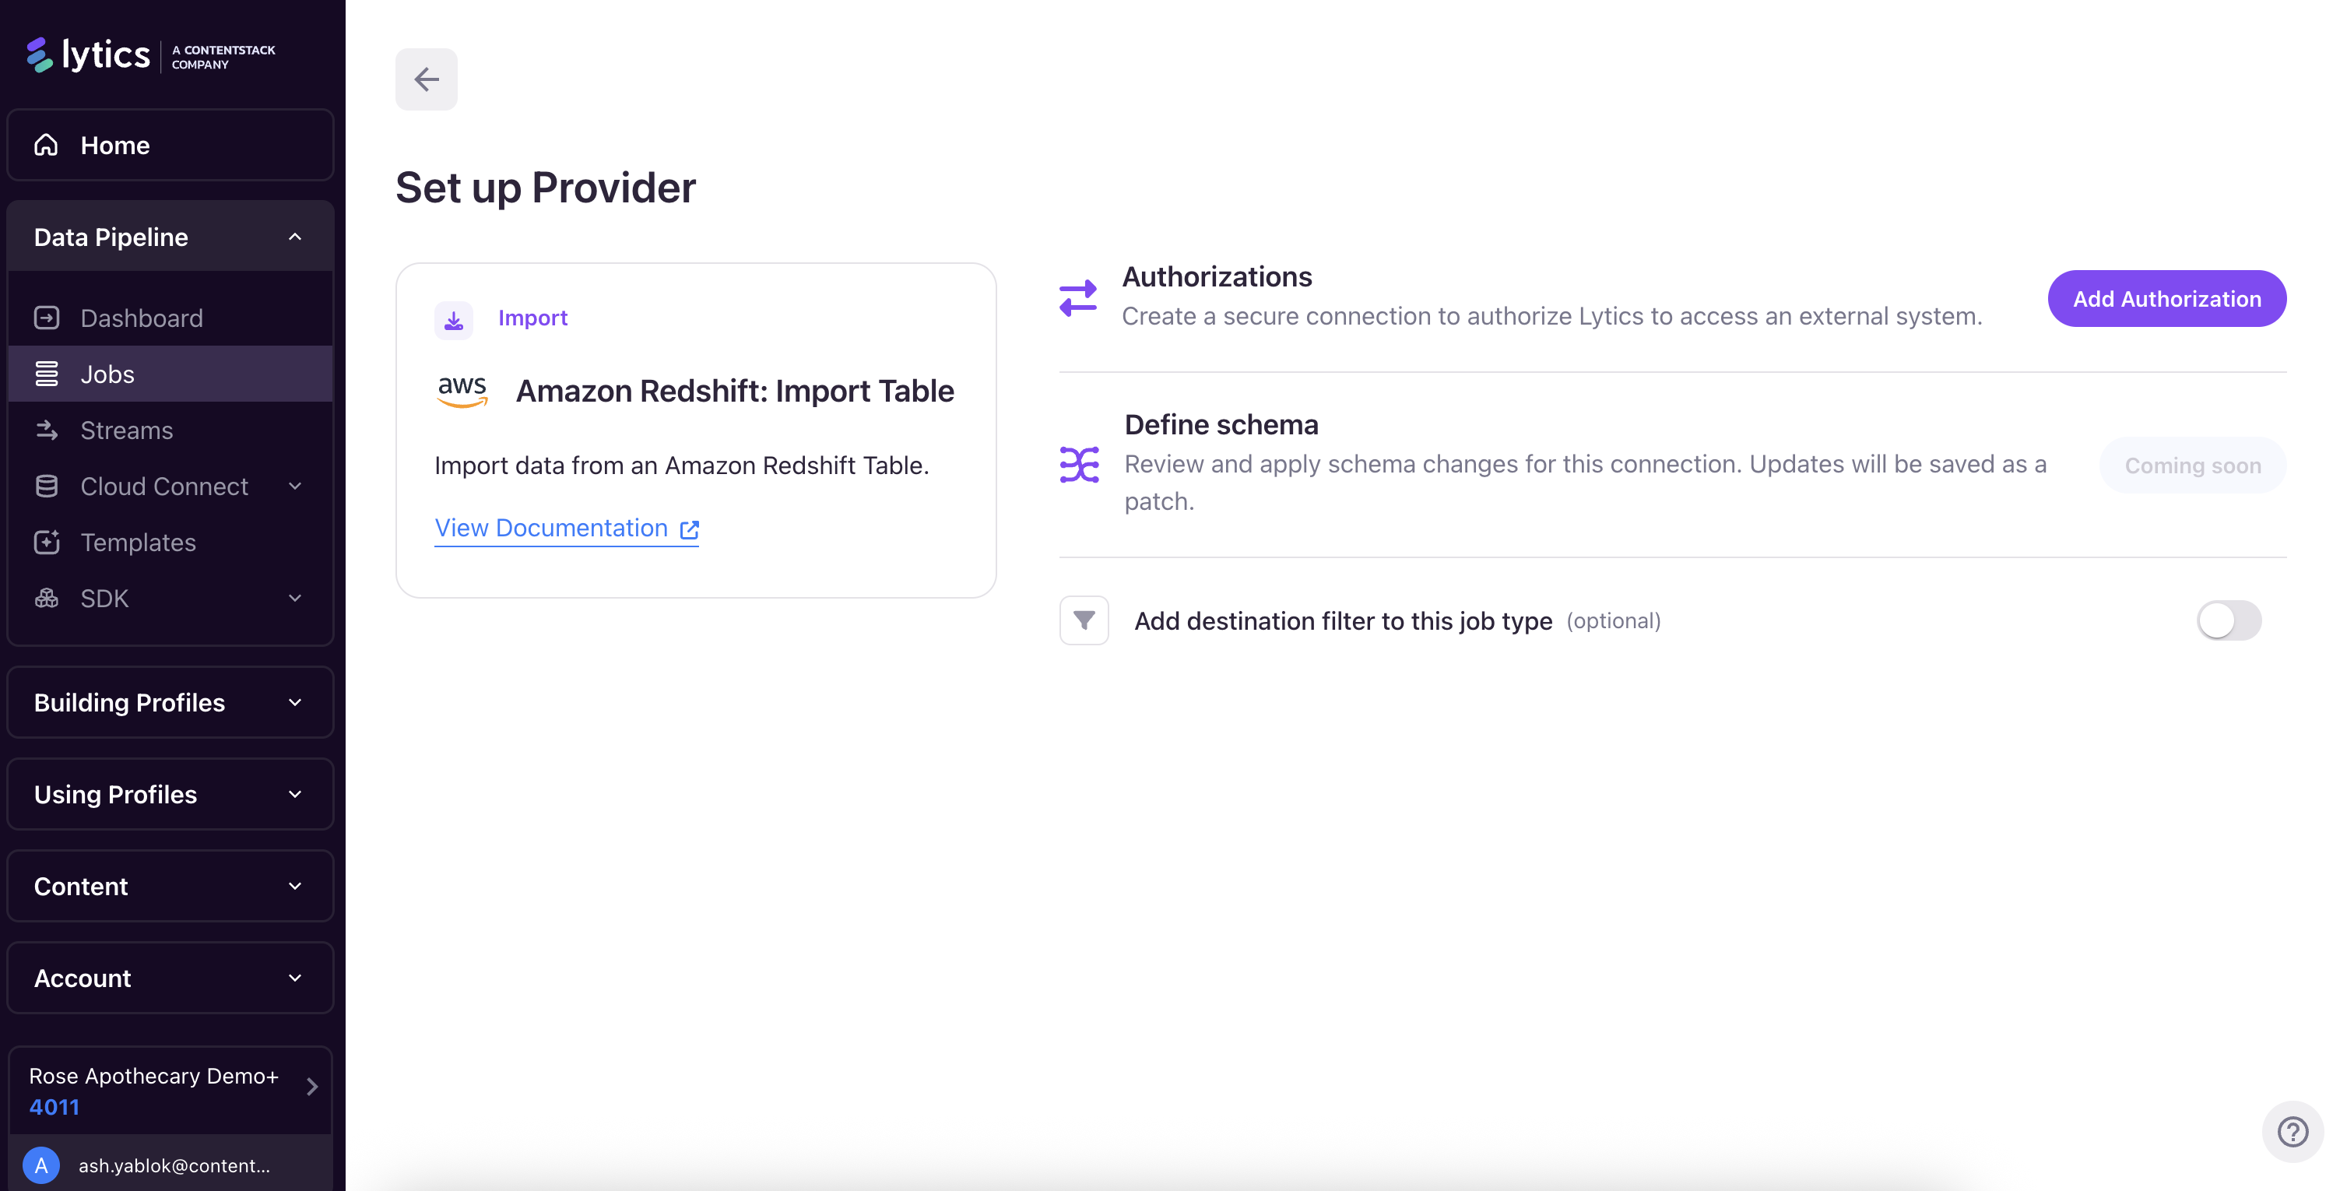Click account number 4011
The height and width of the screenshot is (1191, 2340).
point(54,1108)
